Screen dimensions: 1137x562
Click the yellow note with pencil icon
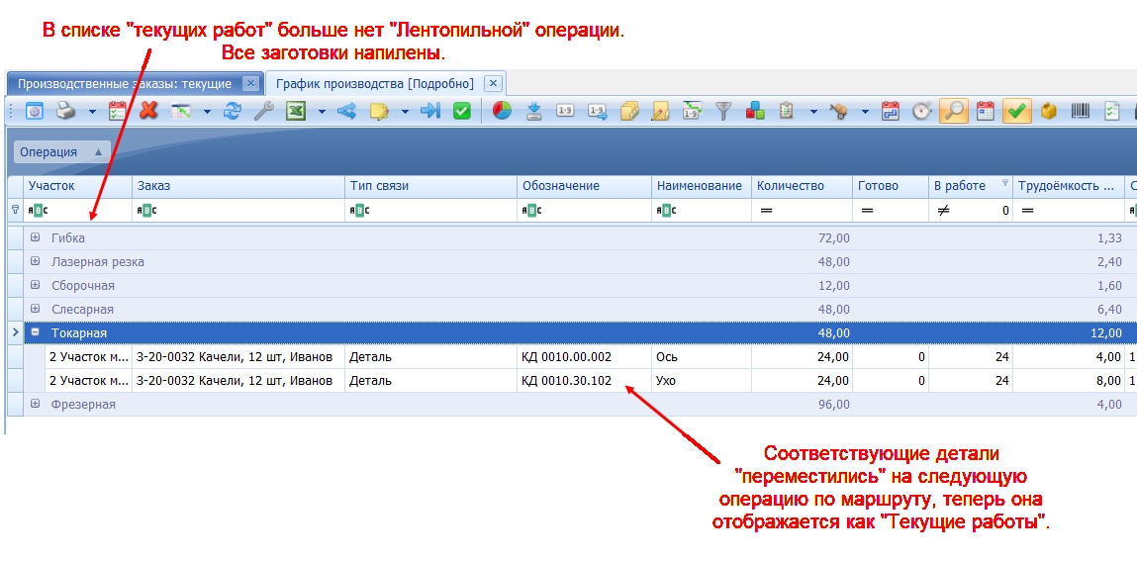click(x=379, y=111)
